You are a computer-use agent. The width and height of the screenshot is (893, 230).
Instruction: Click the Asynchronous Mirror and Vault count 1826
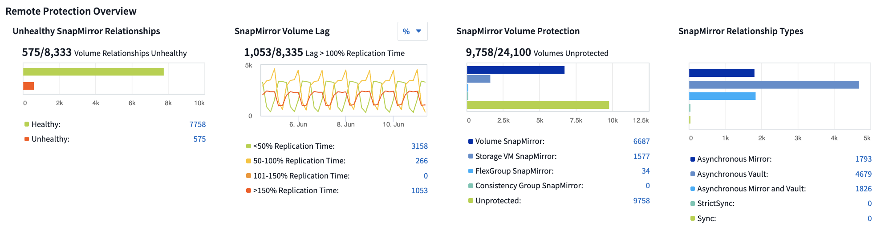[x=863, y=189]
